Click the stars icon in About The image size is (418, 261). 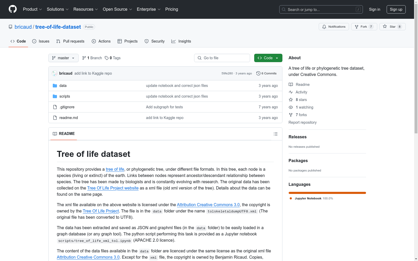click(291, 100)
